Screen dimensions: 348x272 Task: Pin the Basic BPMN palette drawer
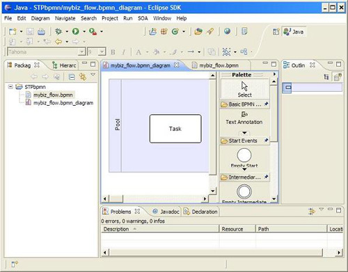(x=266, y=104)
